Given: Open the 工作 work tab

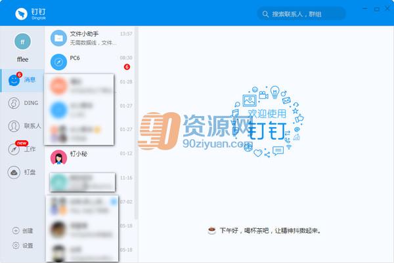Looking at the screenshot, I should coord(22,149).
